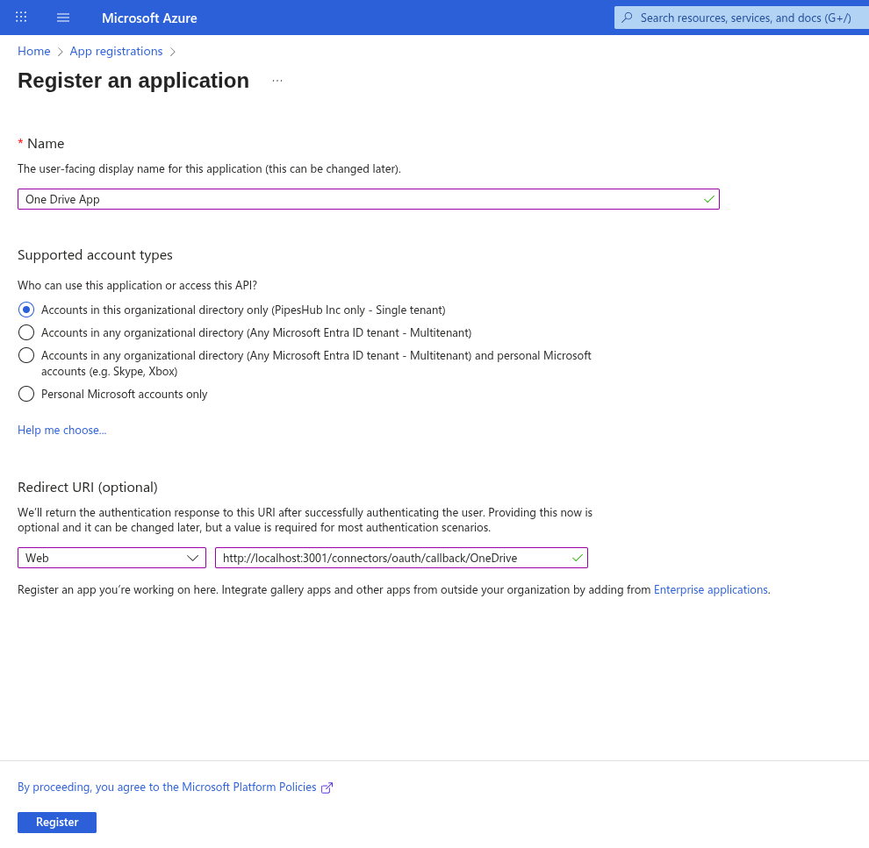Click the green checkmark beside the Redirect URI
The height and width of the screenshot is (848, 869).
tap(577, 557)
